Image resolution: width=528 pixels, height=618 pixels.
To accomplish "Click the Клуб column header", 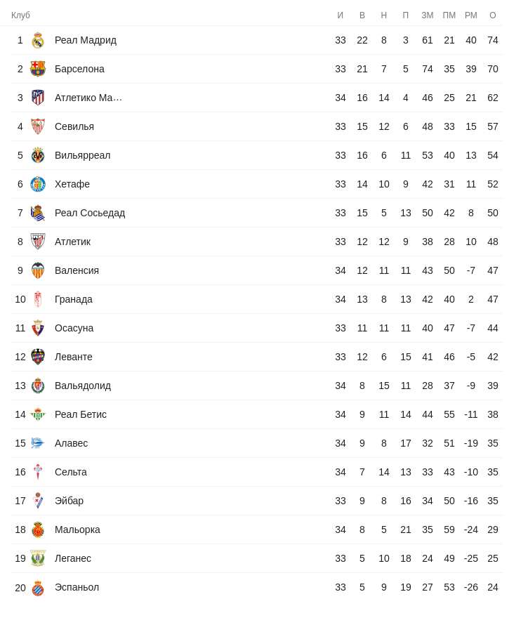I will coord(20,15).
